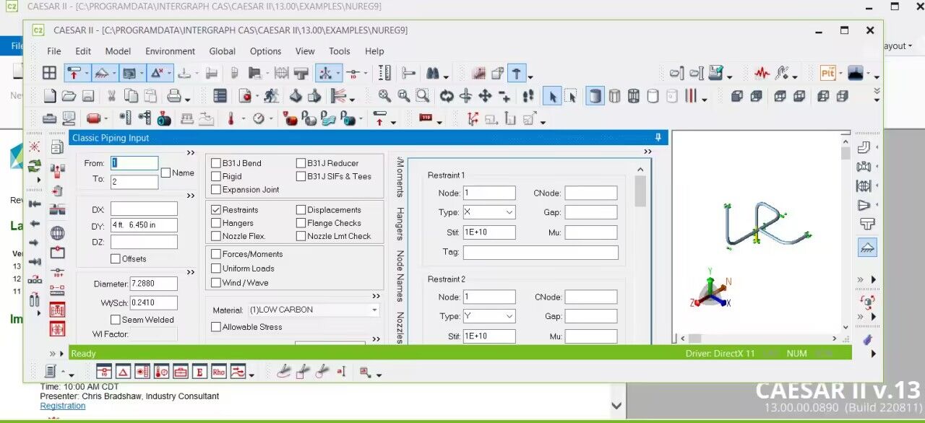Expand the chevron above the Diameter field
This screenshot has width=925, height=423.
pos(191,272)
